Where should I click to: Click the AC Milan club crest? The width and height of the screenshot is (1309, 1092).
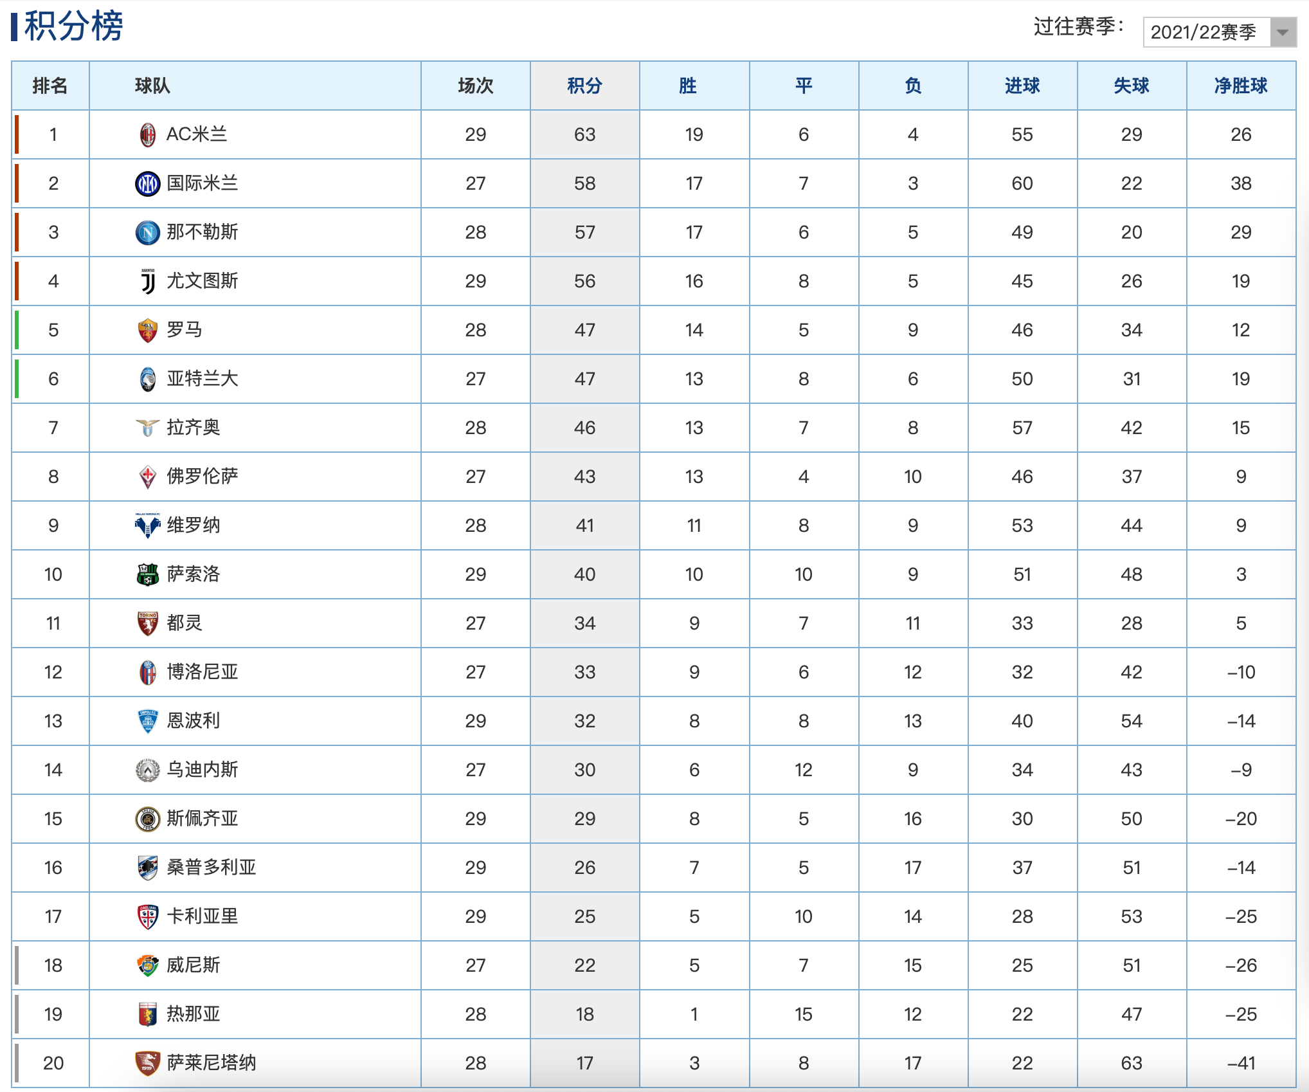pyautogui.click(x=148, y=135)
